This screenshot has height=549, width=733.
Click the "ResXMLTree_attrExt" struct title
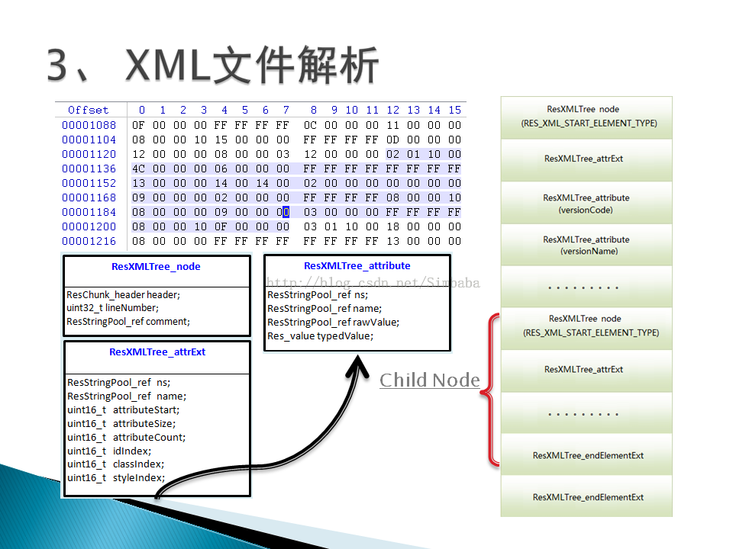pos(157,352)
